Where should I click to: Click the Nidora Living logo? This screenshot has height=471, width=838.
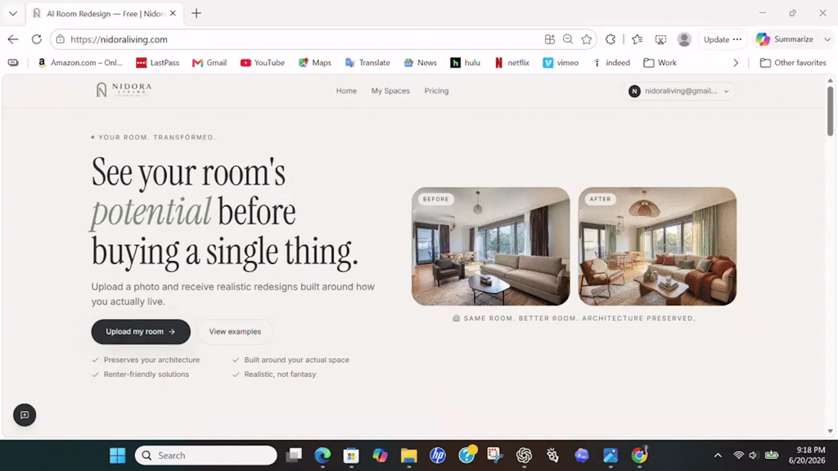(x=124, y=90)
